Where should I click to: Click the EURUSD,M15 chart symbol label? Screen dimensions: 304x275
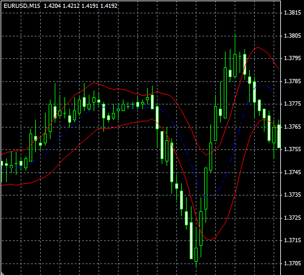click(22, 6)
